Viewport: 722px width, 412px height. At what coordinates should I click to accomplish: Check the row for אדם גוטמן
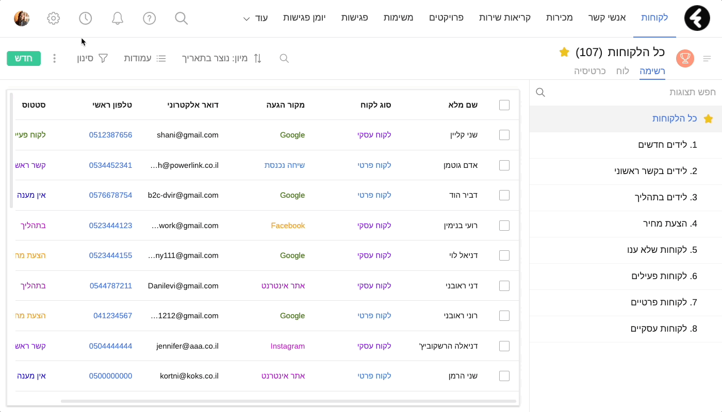click(x=504, y=165)
